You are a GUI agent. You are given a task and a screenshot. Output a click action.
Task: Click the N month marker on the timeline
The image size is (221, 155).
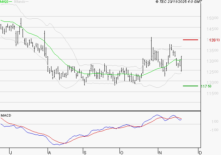160,153
